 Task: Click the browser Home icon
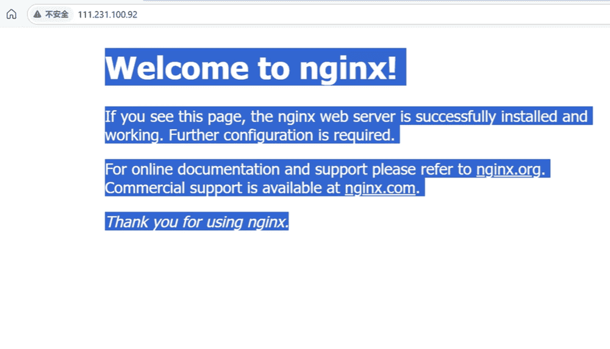[x=11, y=14]
